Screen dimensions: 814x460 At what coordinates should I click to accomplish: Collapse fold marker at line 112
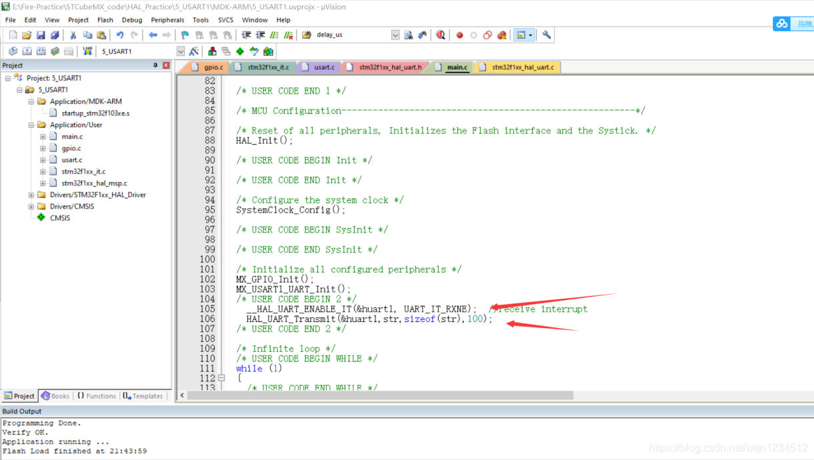point(221,378)
